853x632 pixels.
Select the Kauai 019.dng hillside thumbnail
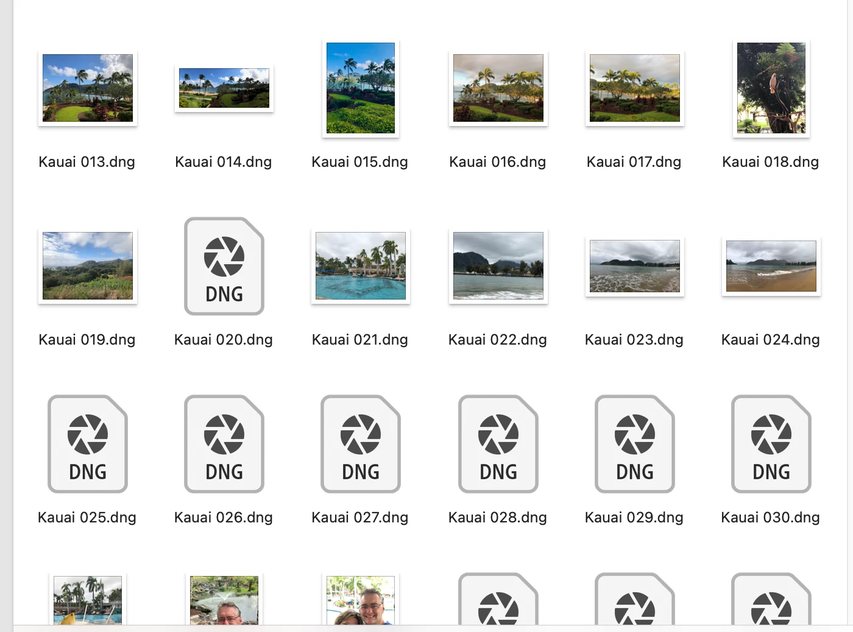[x=88, y=265]
